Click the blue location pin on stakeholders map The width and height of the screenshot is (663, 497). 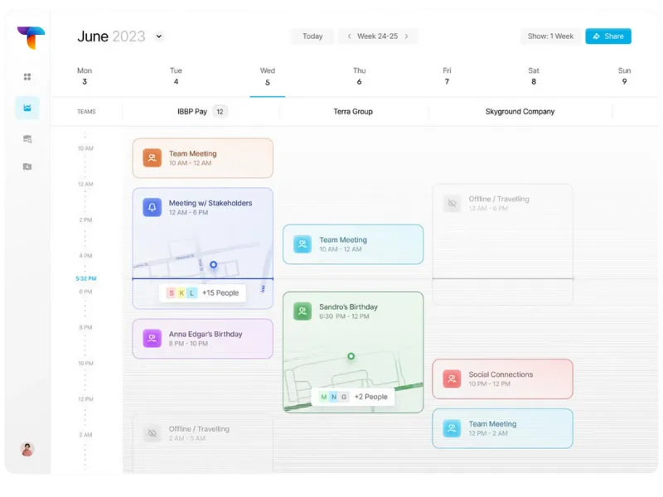[213, 265]
